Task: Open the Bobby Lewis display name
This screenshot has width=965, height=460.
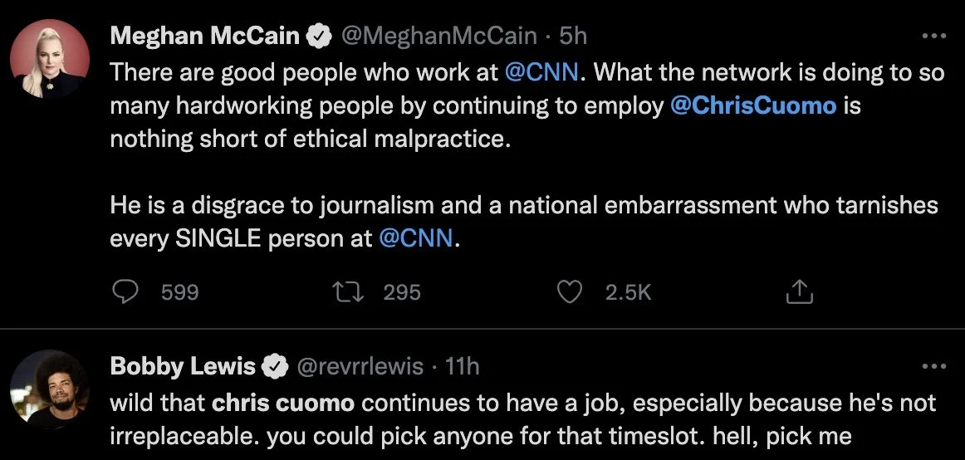Action: click(x=183, y=365)
